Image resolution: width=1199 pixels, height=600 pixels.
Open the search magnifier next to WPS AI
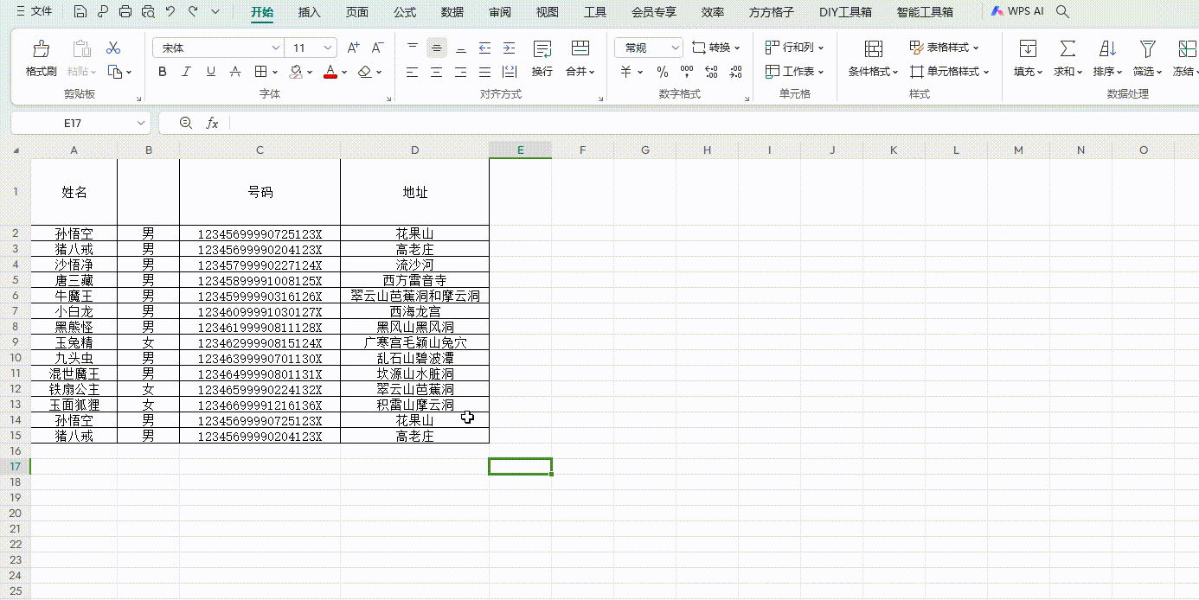(x=1063, y=12)
